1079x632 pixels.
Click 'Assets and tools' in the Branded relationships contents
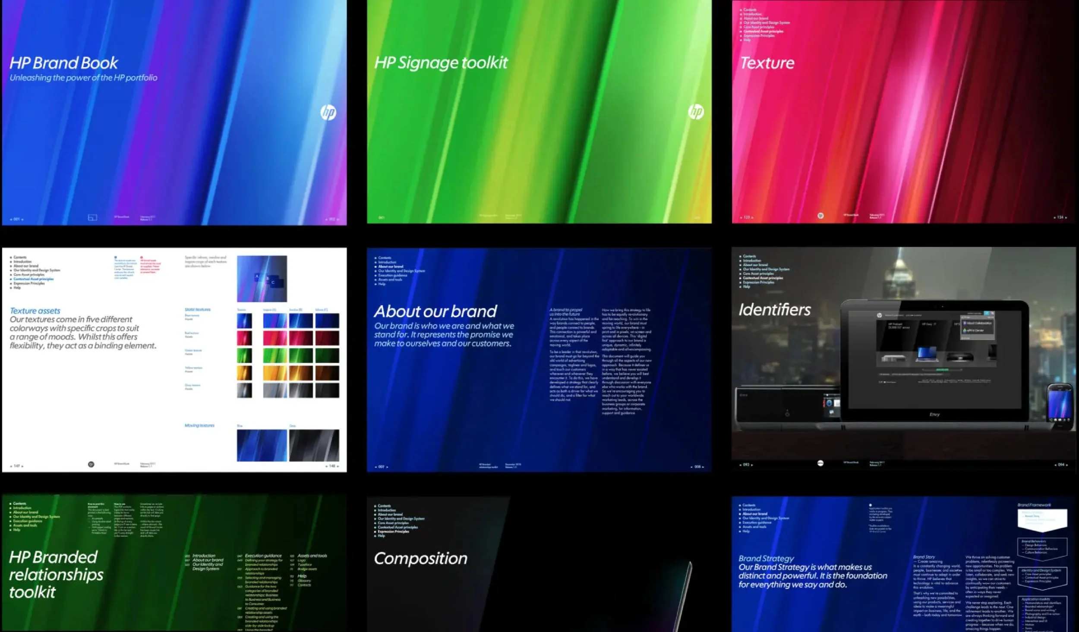click(x=312, y=556)
